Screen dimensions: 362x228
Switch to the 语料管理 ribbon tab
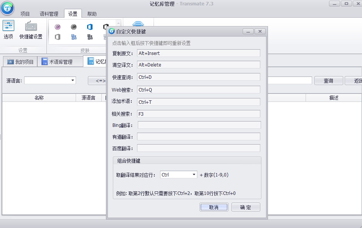(49, 14)
